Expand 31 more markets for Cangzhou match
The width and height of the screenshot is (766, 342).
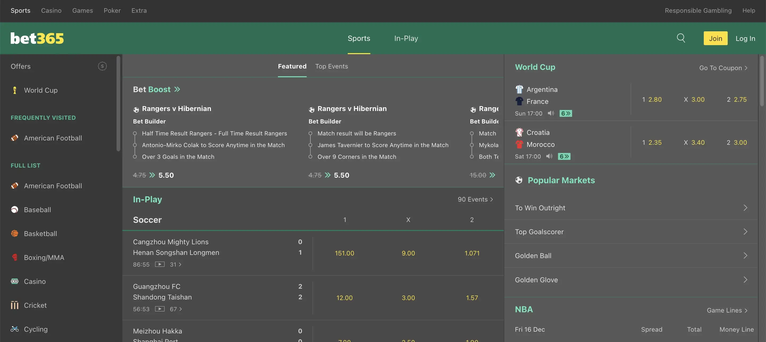click(x=176, y=264)
